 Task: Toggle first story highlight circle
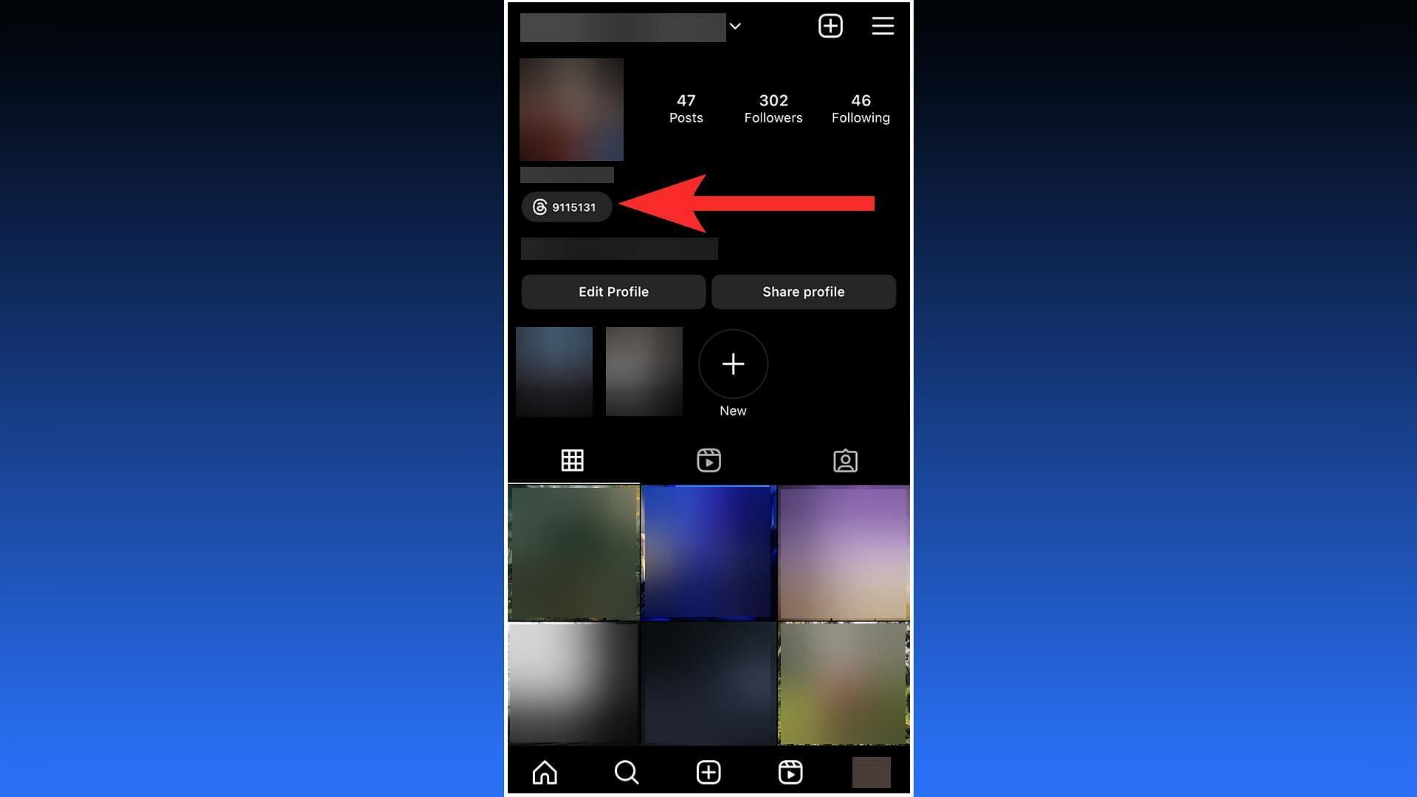[554, 370]
